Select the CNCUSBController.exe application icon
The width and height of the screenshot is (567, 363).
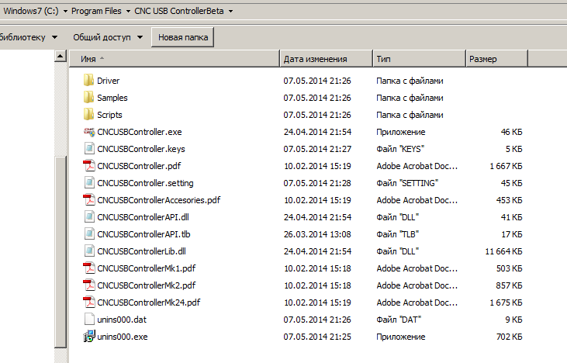pyautogui.click(x=89, y=132)
